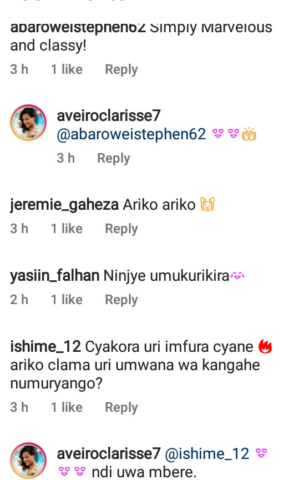View the 1 like on jeremie_gaheza's comment
Viewport: 289px width, 480px height.
[x=67, y=229]
